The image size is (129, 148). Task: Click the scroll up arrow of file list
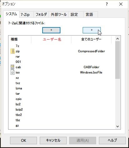[118, 39]
